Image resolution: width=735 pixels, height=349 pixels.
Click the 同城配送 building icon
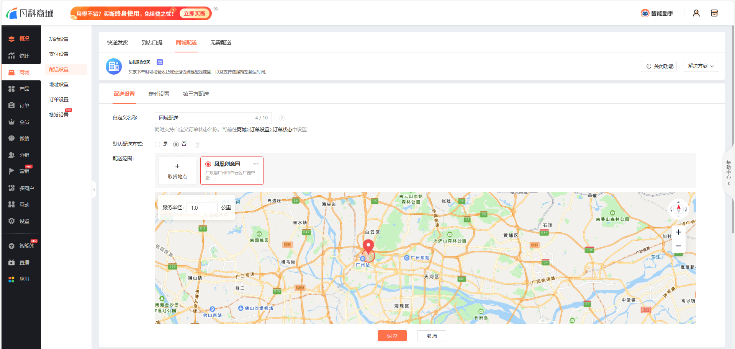click(x=114, y=67)
